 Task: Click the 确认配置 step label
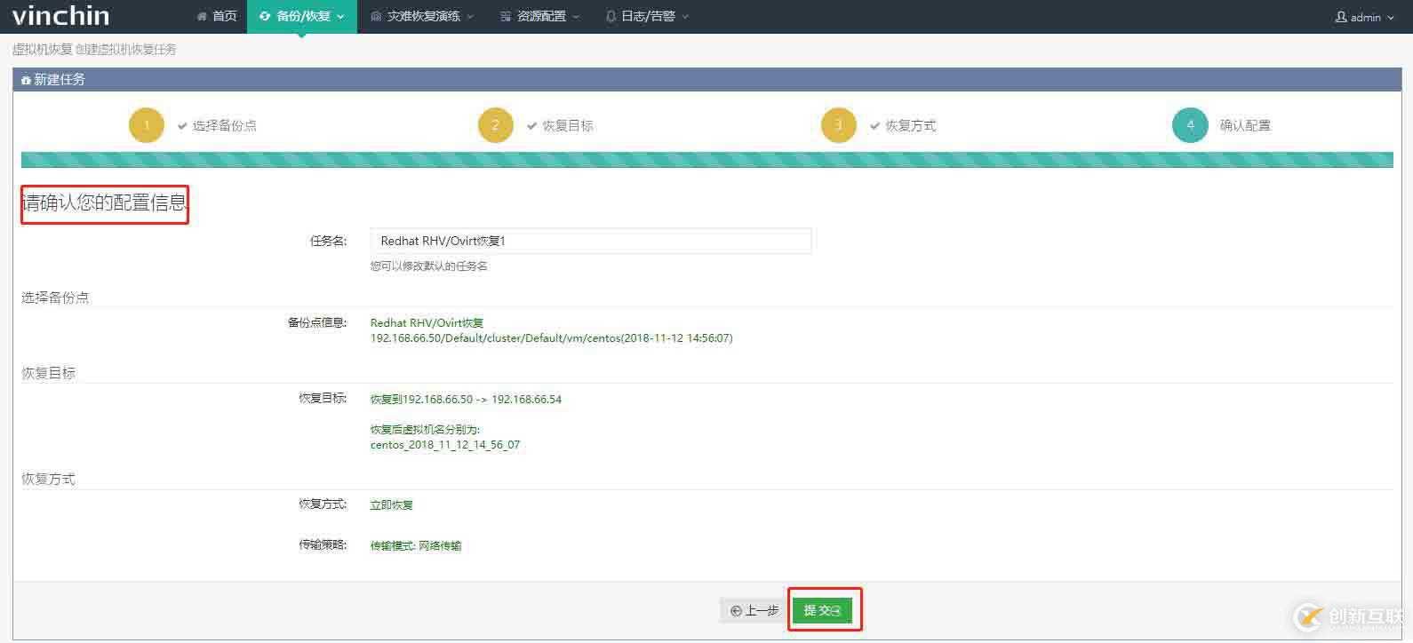point(1245,125)
